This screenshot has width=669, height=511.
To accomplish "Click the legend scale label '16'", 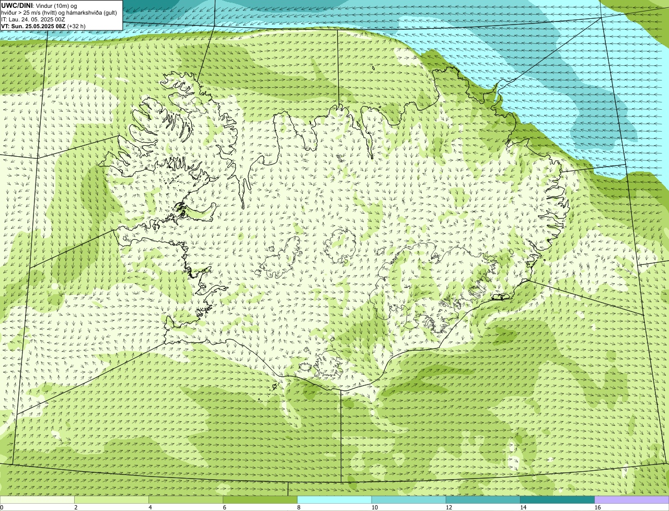I will (x=597, y=507).
